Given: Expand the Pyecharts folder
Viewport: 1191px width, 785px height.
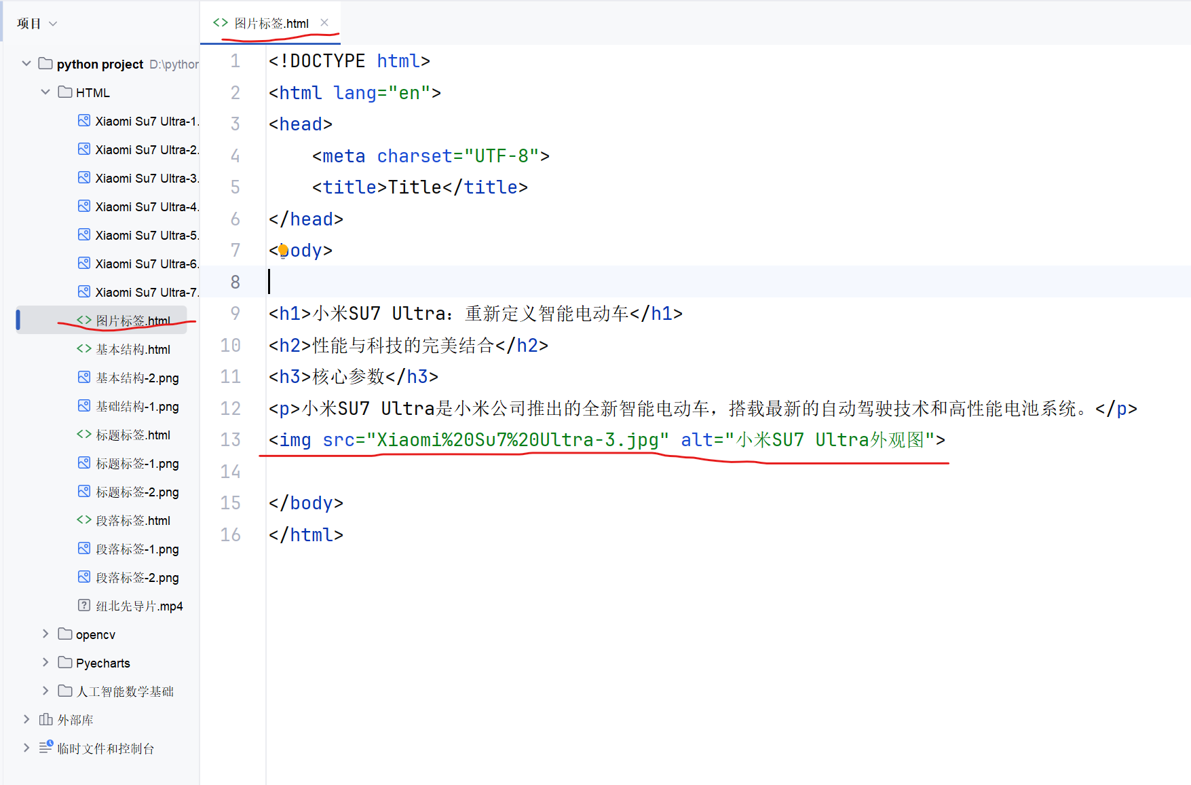Looking at the screenshot, I should tap(45, 663).
